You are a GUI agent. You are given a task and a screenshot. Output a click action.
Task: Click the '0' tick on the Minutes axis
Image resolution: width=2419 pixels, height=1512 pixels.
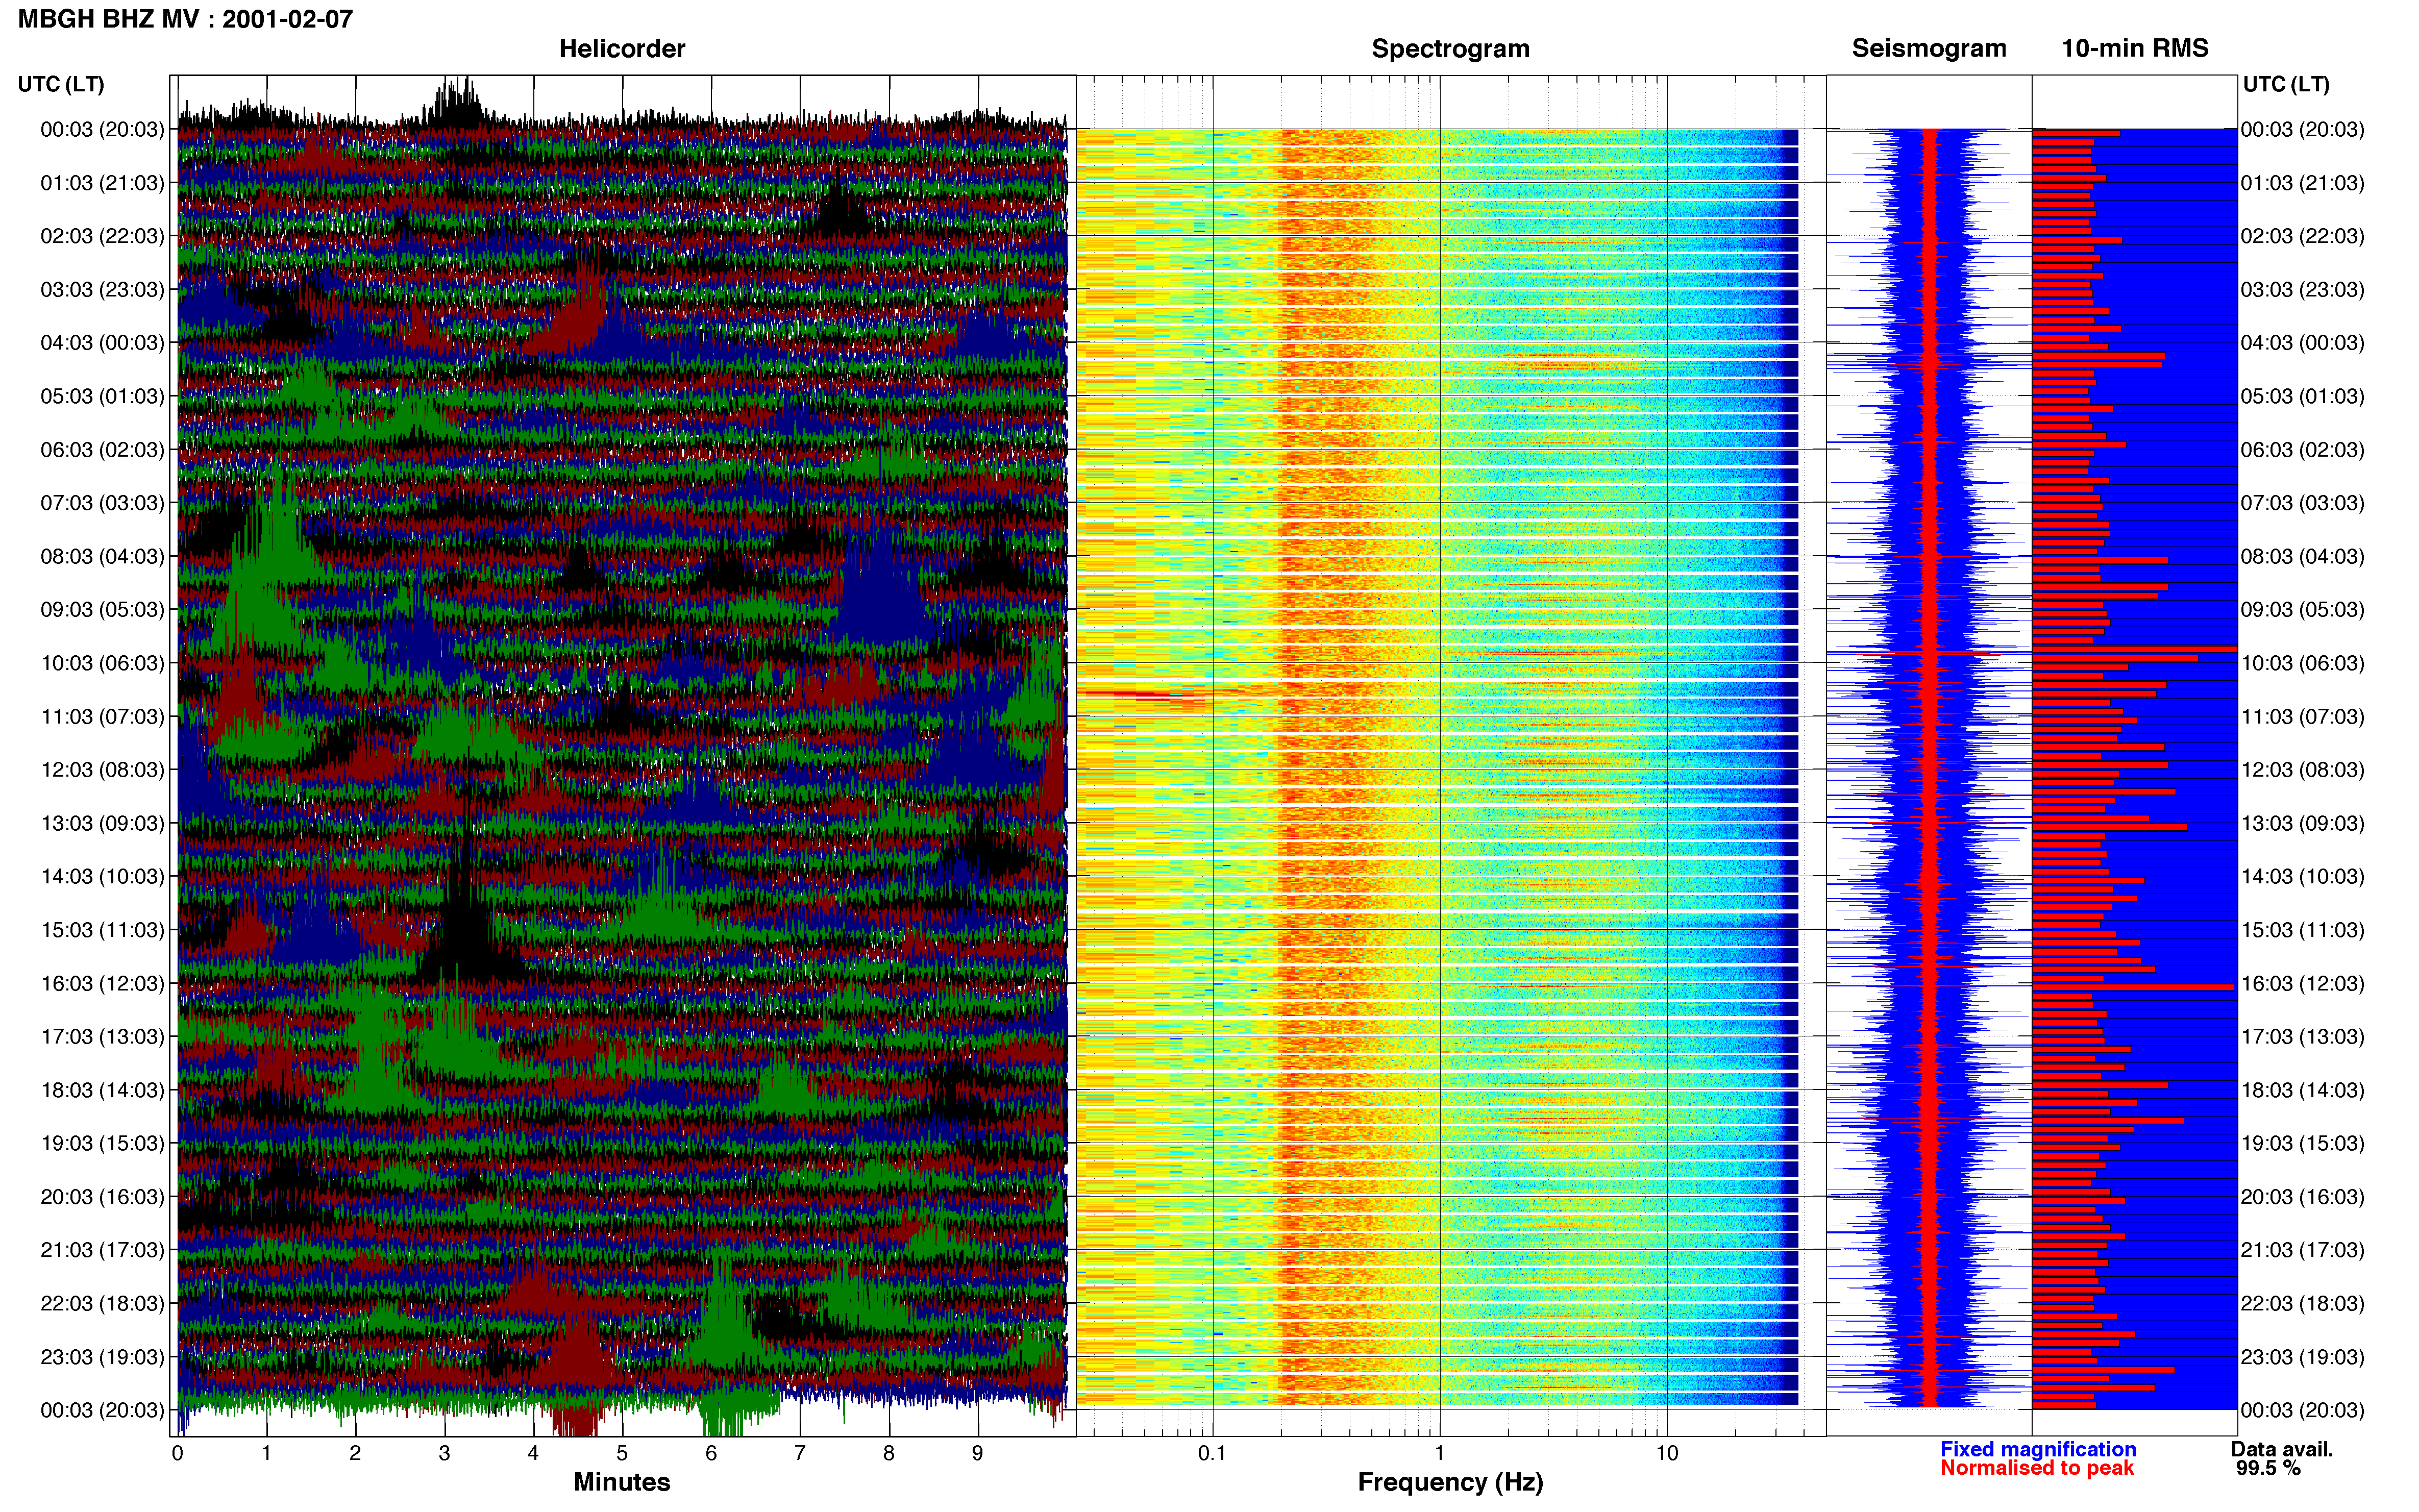pos(178,1453)
